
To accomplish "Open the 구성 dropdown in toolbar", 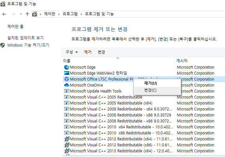I will 72,52.
